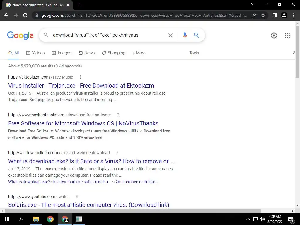Reload the current page

pos(25,15)
